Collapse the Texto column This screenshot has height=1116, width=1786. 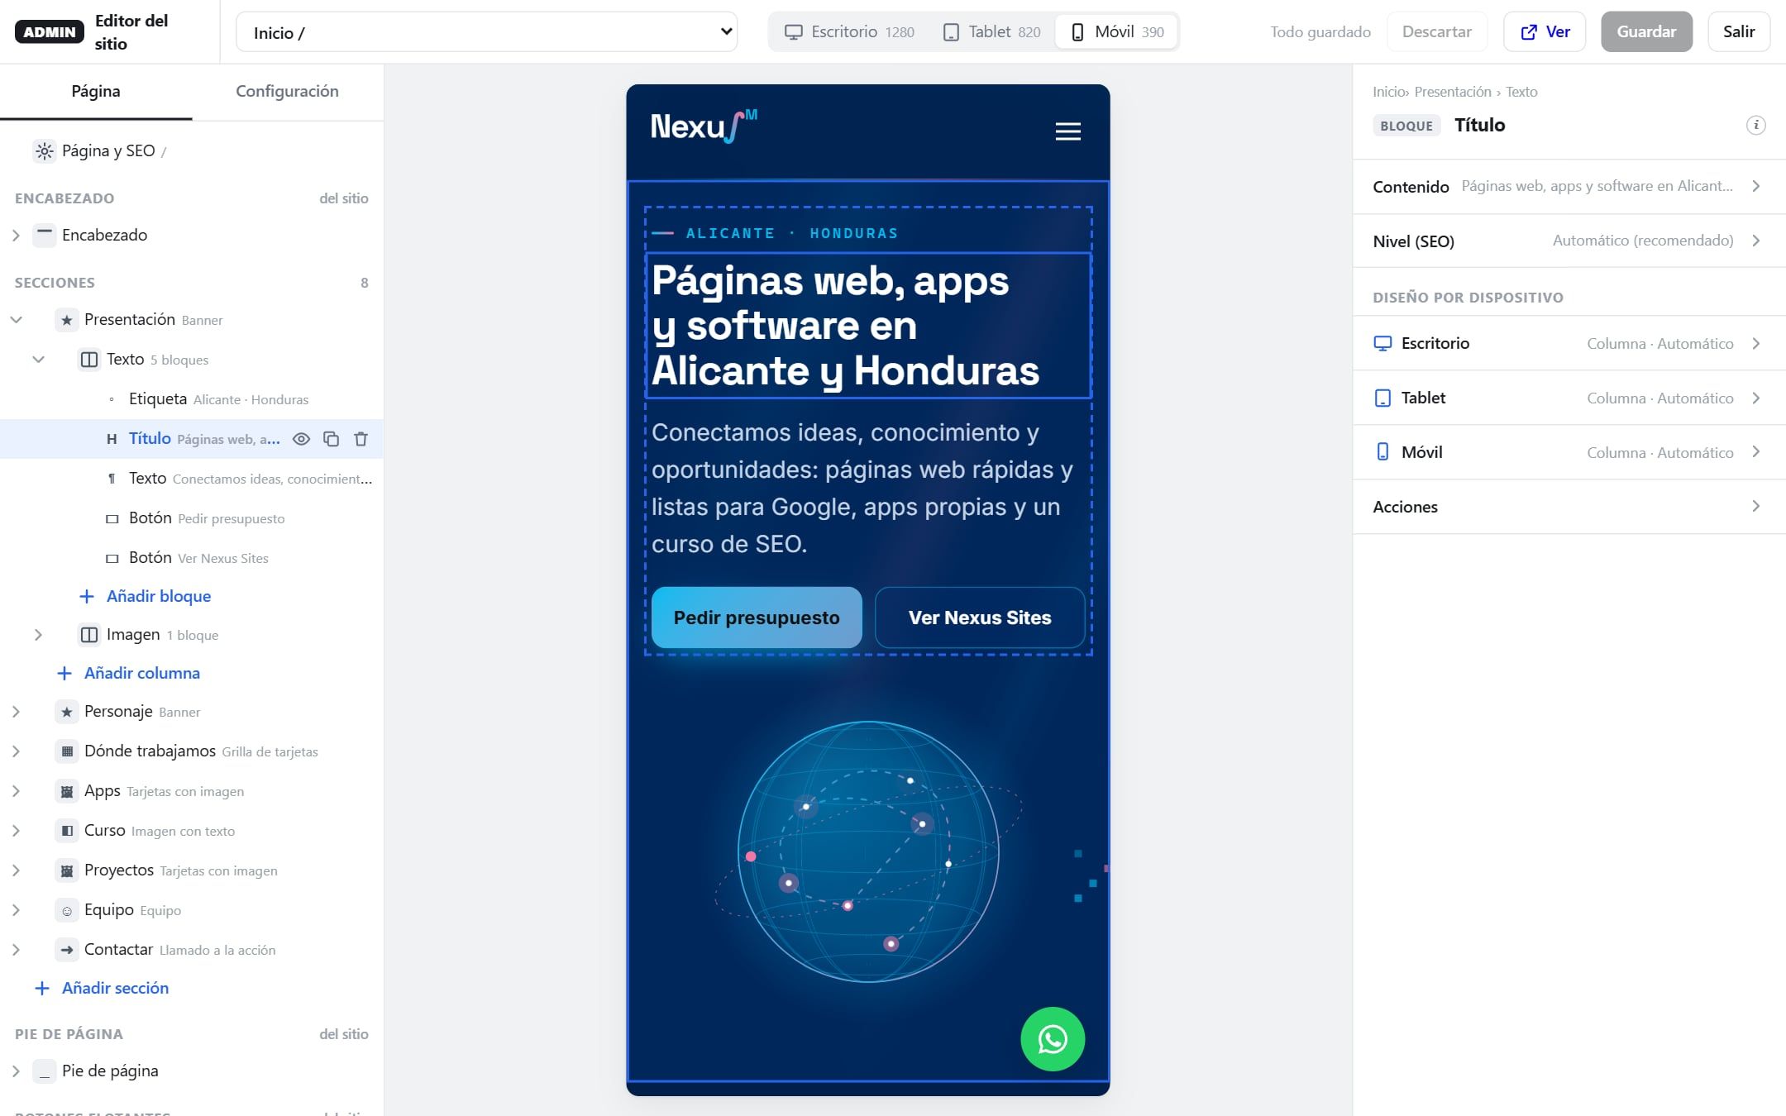[38, 360]
